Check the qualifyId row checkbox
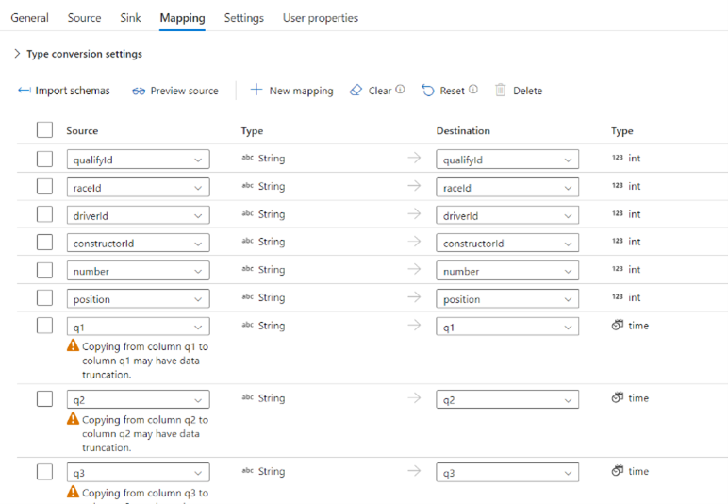 click(x=44, y=159)
